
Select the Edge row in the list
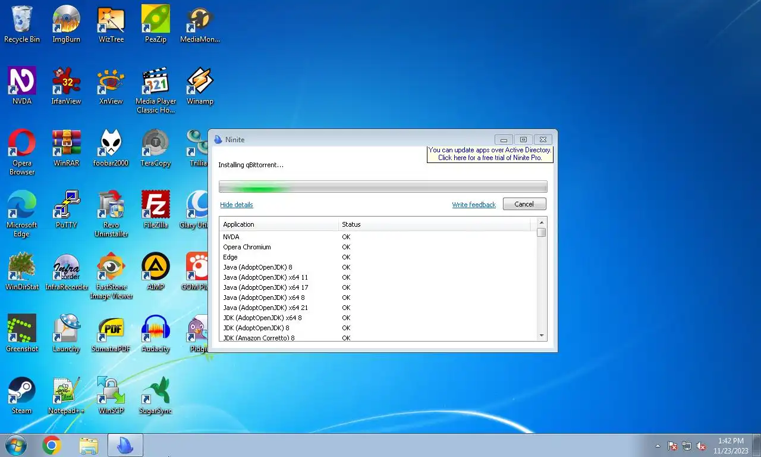coord(378,257)
